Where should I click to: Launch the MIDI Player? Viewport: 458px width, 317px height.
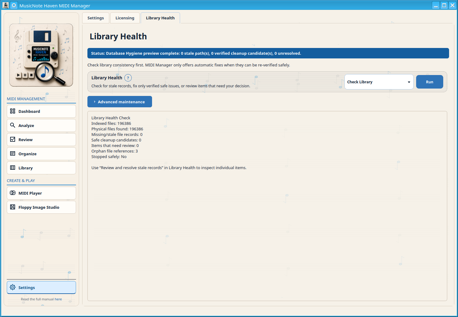click(41, 193)
